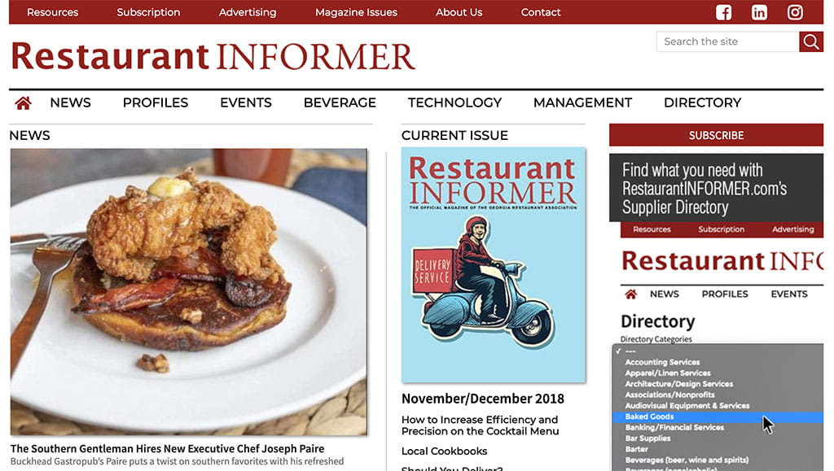Open the Instagram page icon
Viewport: 834px width, 471px height.
point(795,12)
